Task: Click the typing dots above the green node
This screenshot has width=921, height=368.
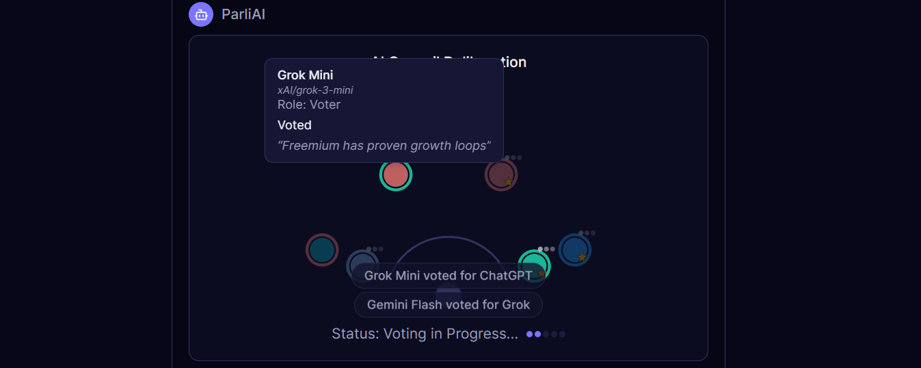Action: pos(546,249)
